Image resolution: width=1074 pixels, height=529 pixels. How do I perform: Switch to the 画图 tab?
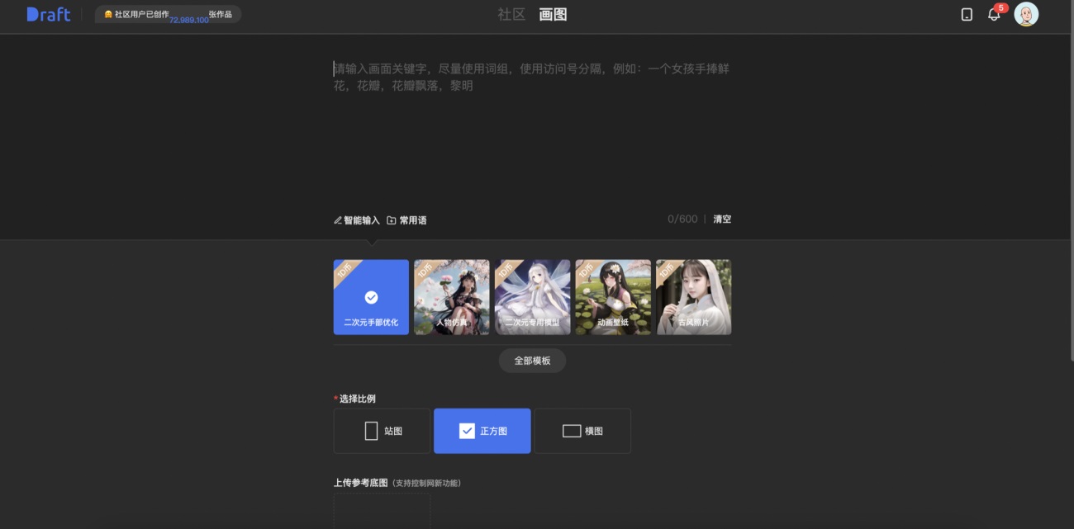click(554, 14)
